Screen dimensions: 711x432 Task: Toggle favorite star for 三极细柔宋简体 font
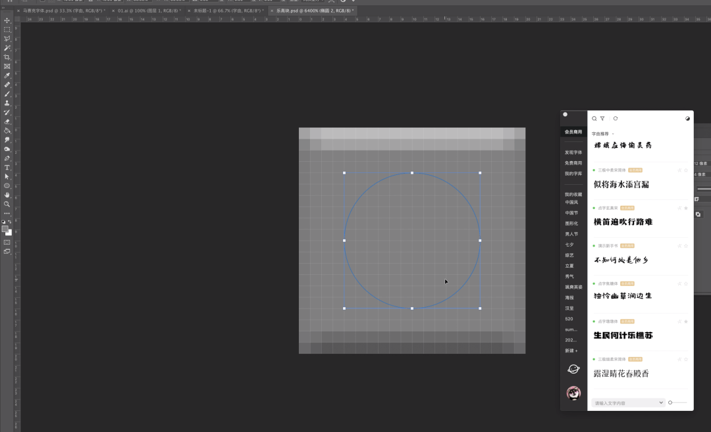[x=686, y=360]
